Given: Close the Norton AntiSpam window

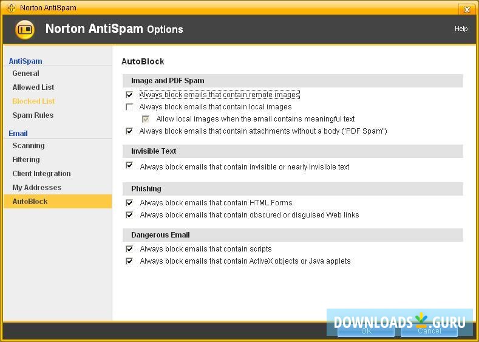Looking at the screenshot, I should click(467, 10).
